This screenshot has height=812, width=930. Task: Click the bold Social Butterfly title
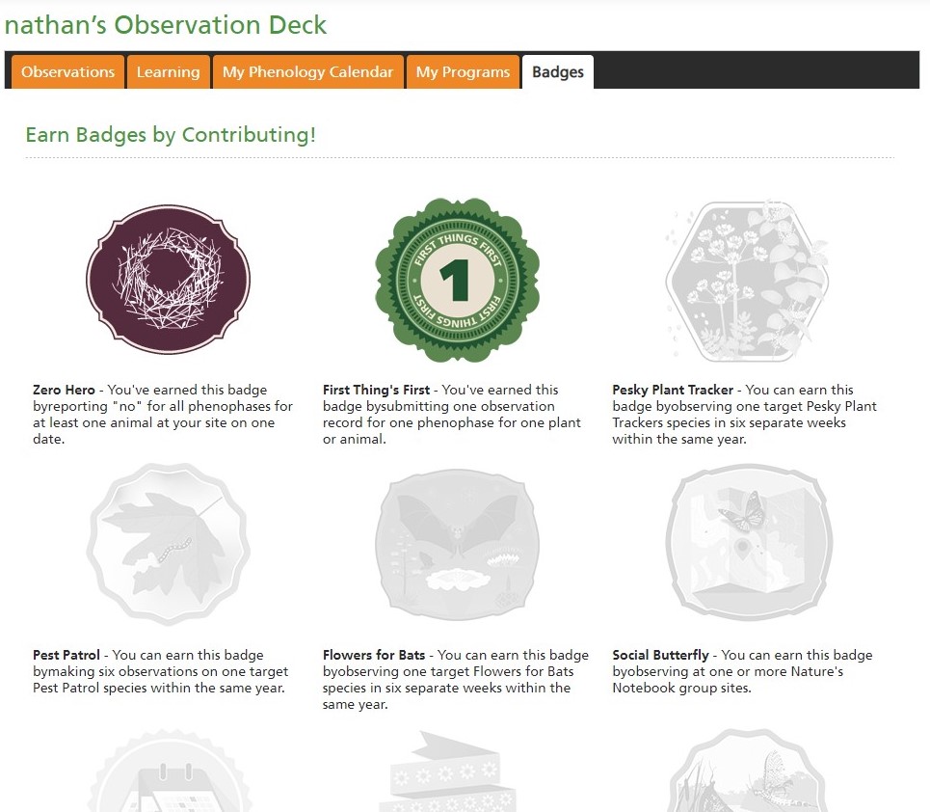click(x=660, y=656)
